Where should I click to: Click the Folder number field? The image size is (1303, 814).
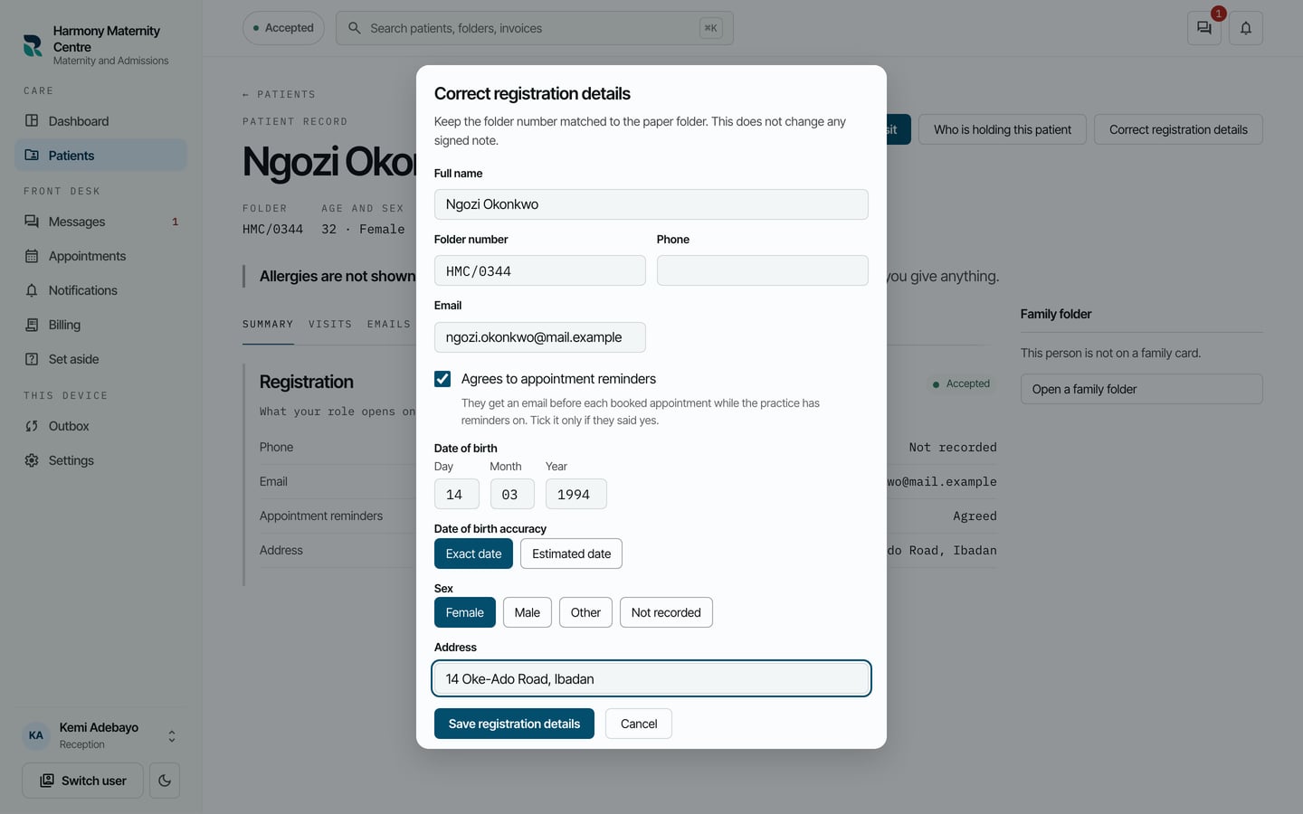(540, 270)
